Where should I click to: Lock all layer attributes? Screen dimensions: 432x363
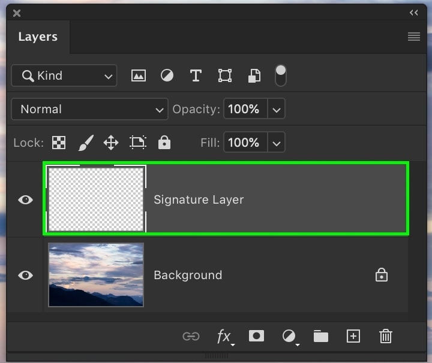tap(164, 143)
